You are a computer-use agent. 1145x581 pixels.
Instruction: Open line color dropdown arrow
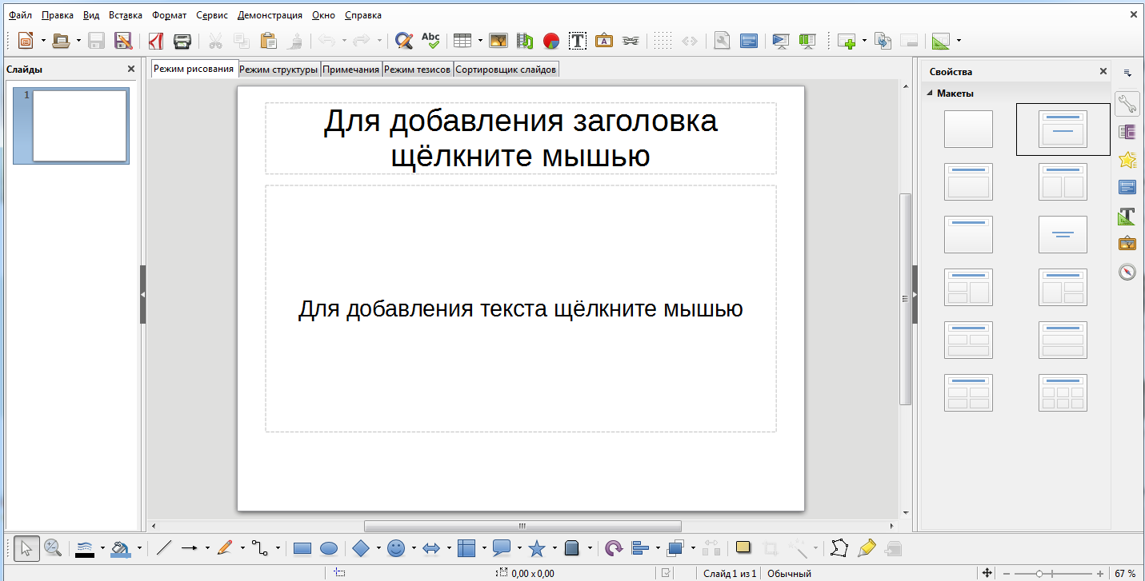(102, 548)
